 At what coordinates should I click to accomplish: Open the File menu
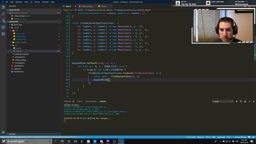[7, 2]
